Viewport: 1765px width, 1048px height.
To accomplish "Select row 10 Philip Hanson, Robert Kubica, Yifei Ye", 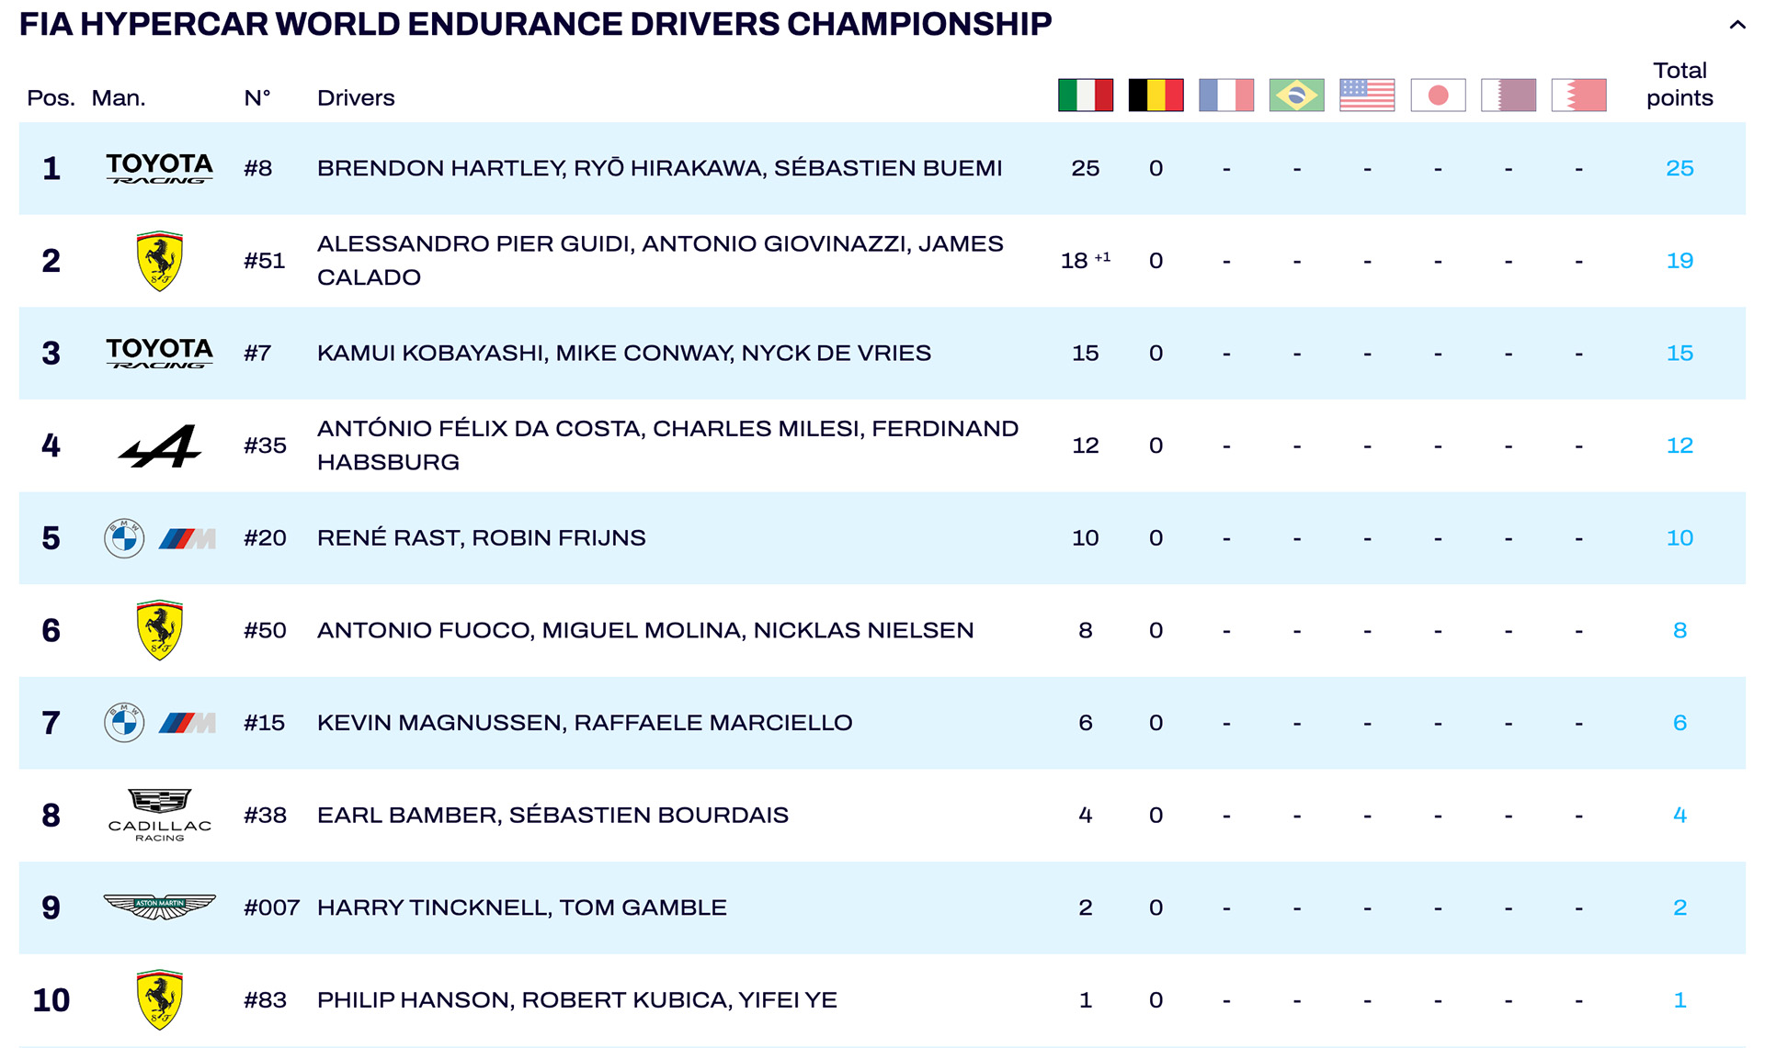I will pos(882,999).
